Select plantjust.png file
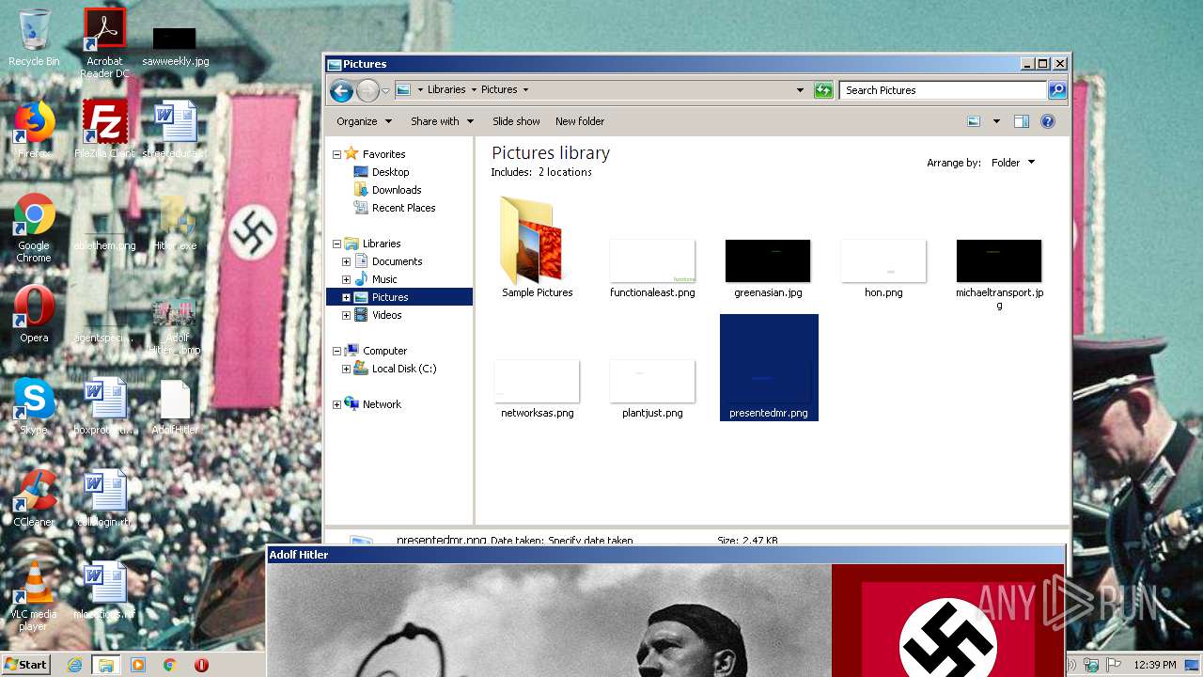 [652, 388]
